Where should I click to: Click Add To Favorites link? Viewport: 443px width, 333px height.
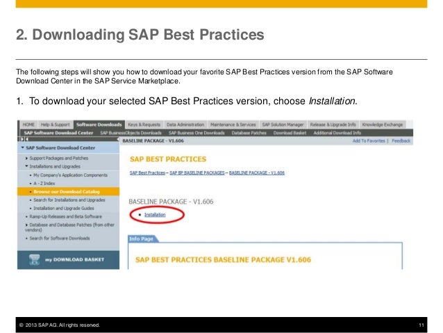369,140
